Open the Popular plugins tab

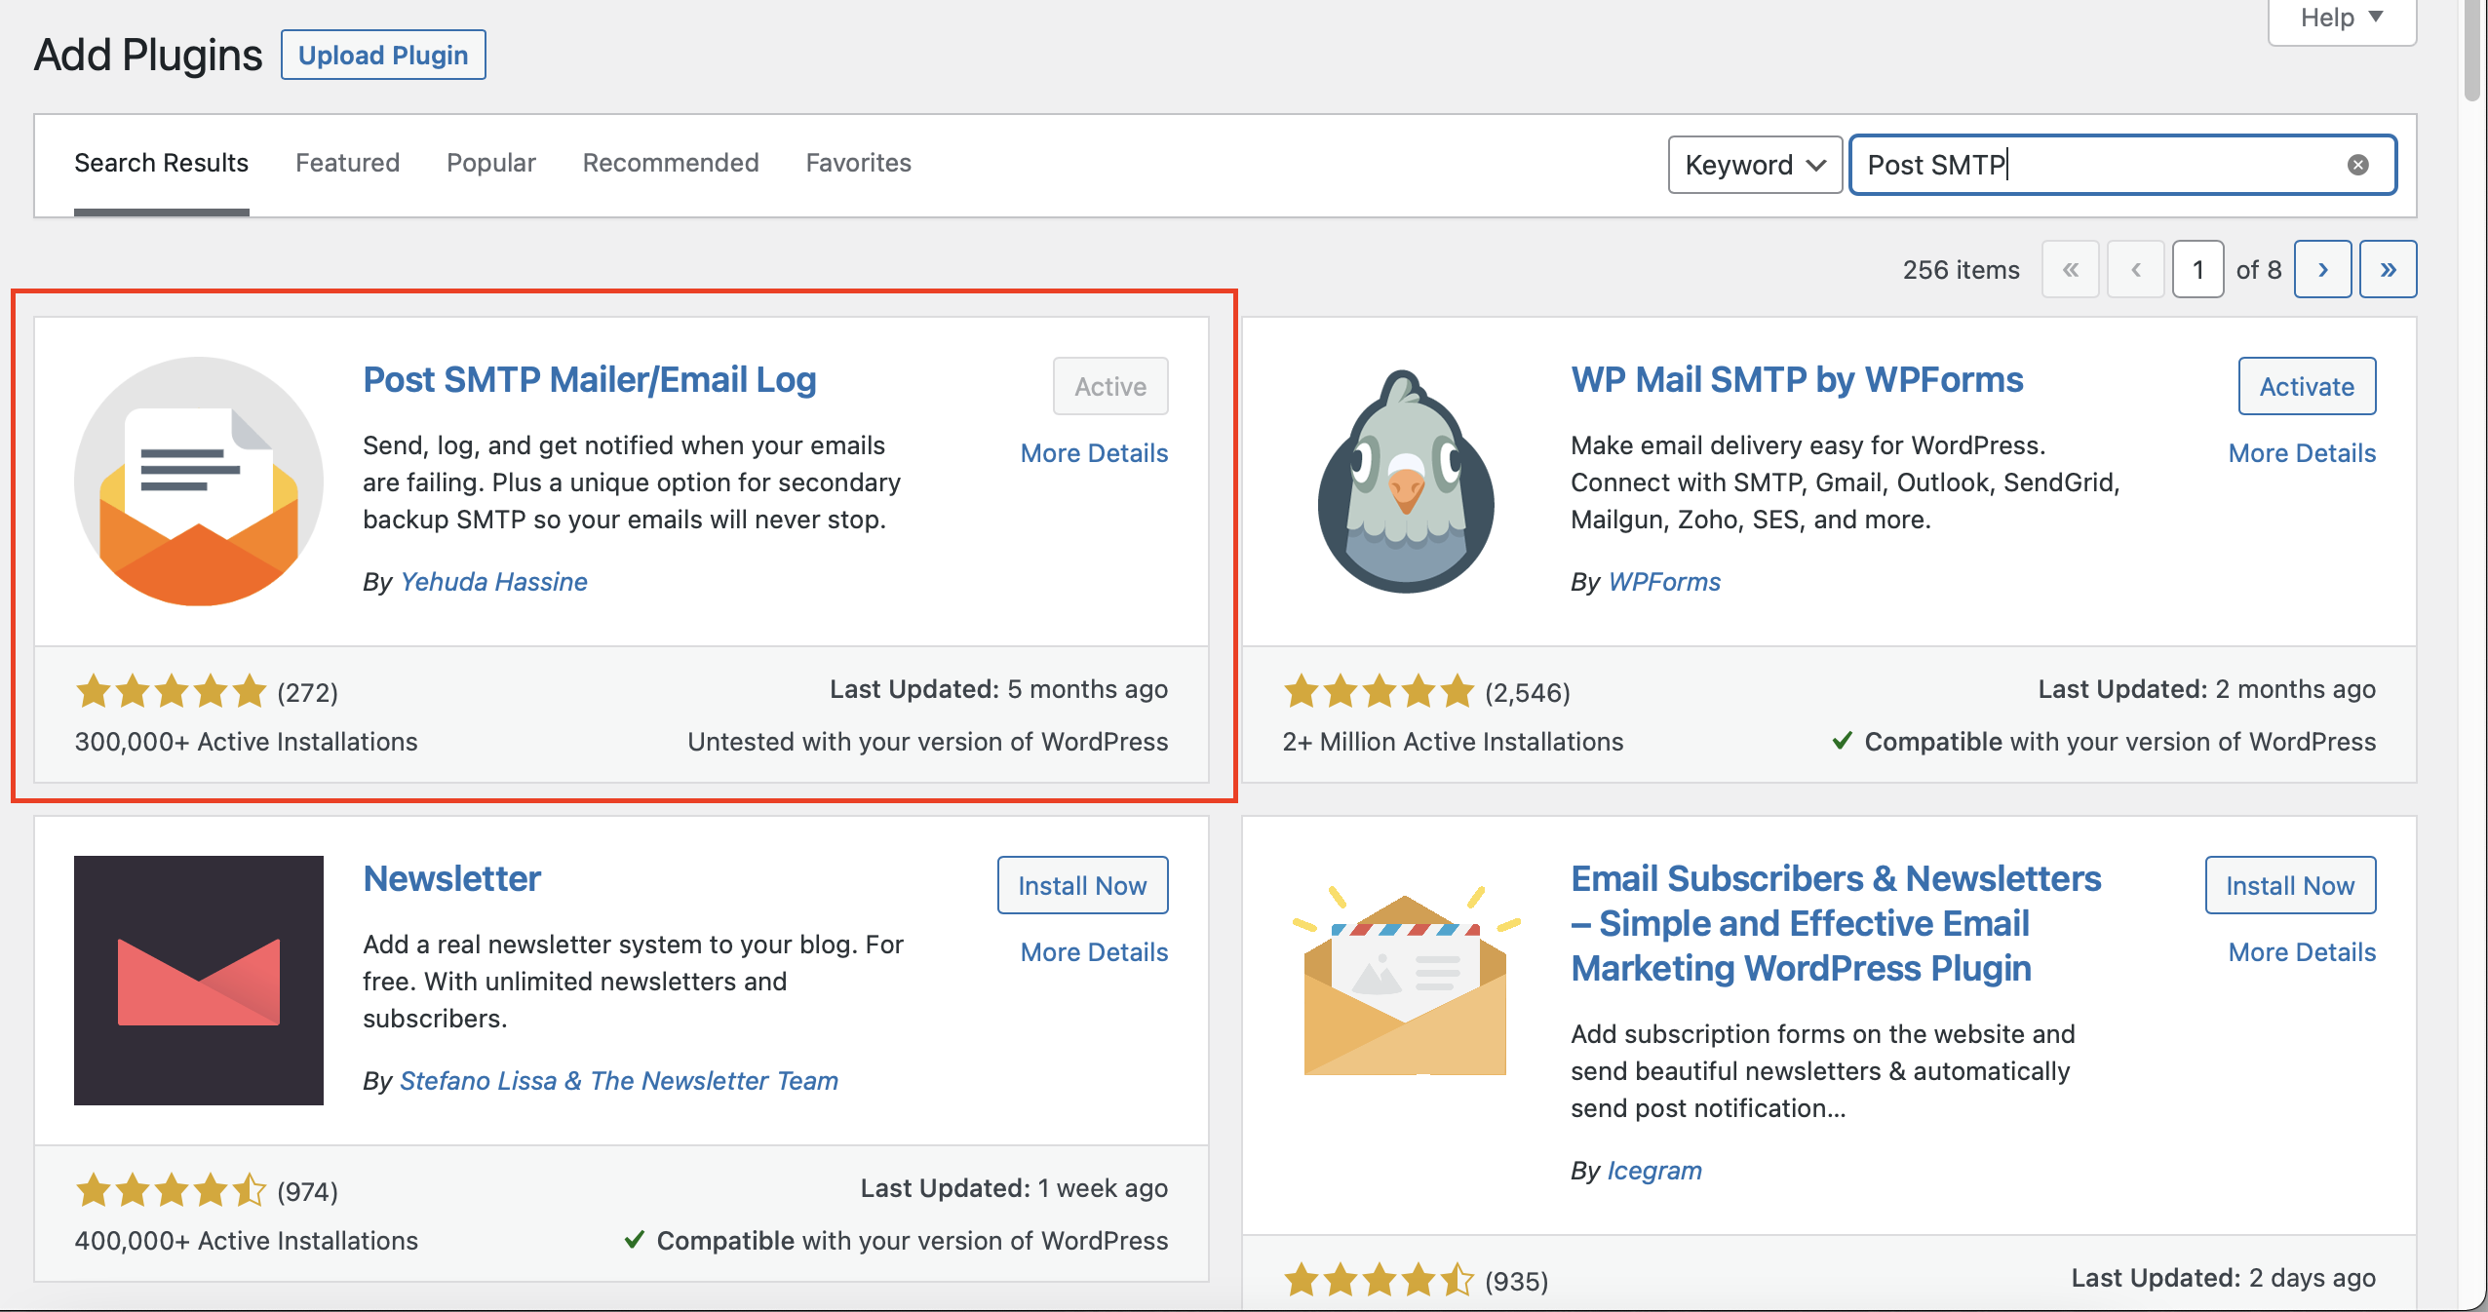(491, 163)
